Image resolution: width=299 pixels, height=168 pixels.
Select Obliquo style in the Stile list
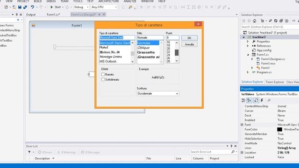pos(143,48)
